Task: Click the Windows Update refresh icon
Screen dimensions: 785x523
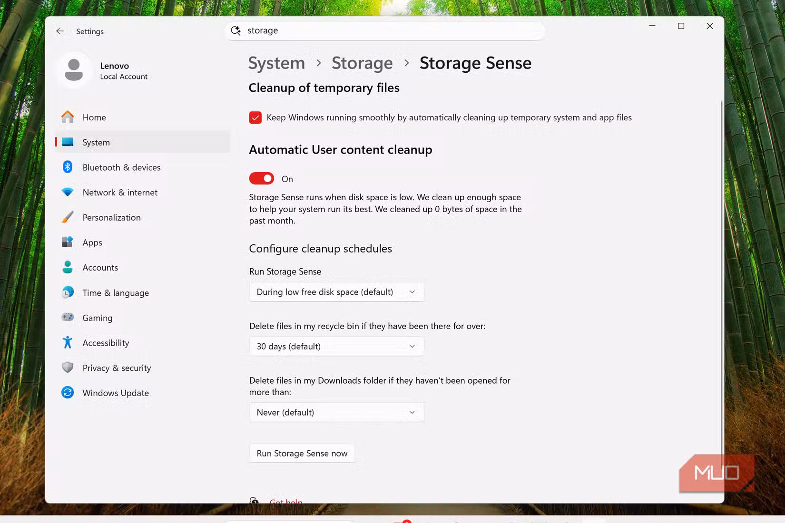Action: [68, 392]
